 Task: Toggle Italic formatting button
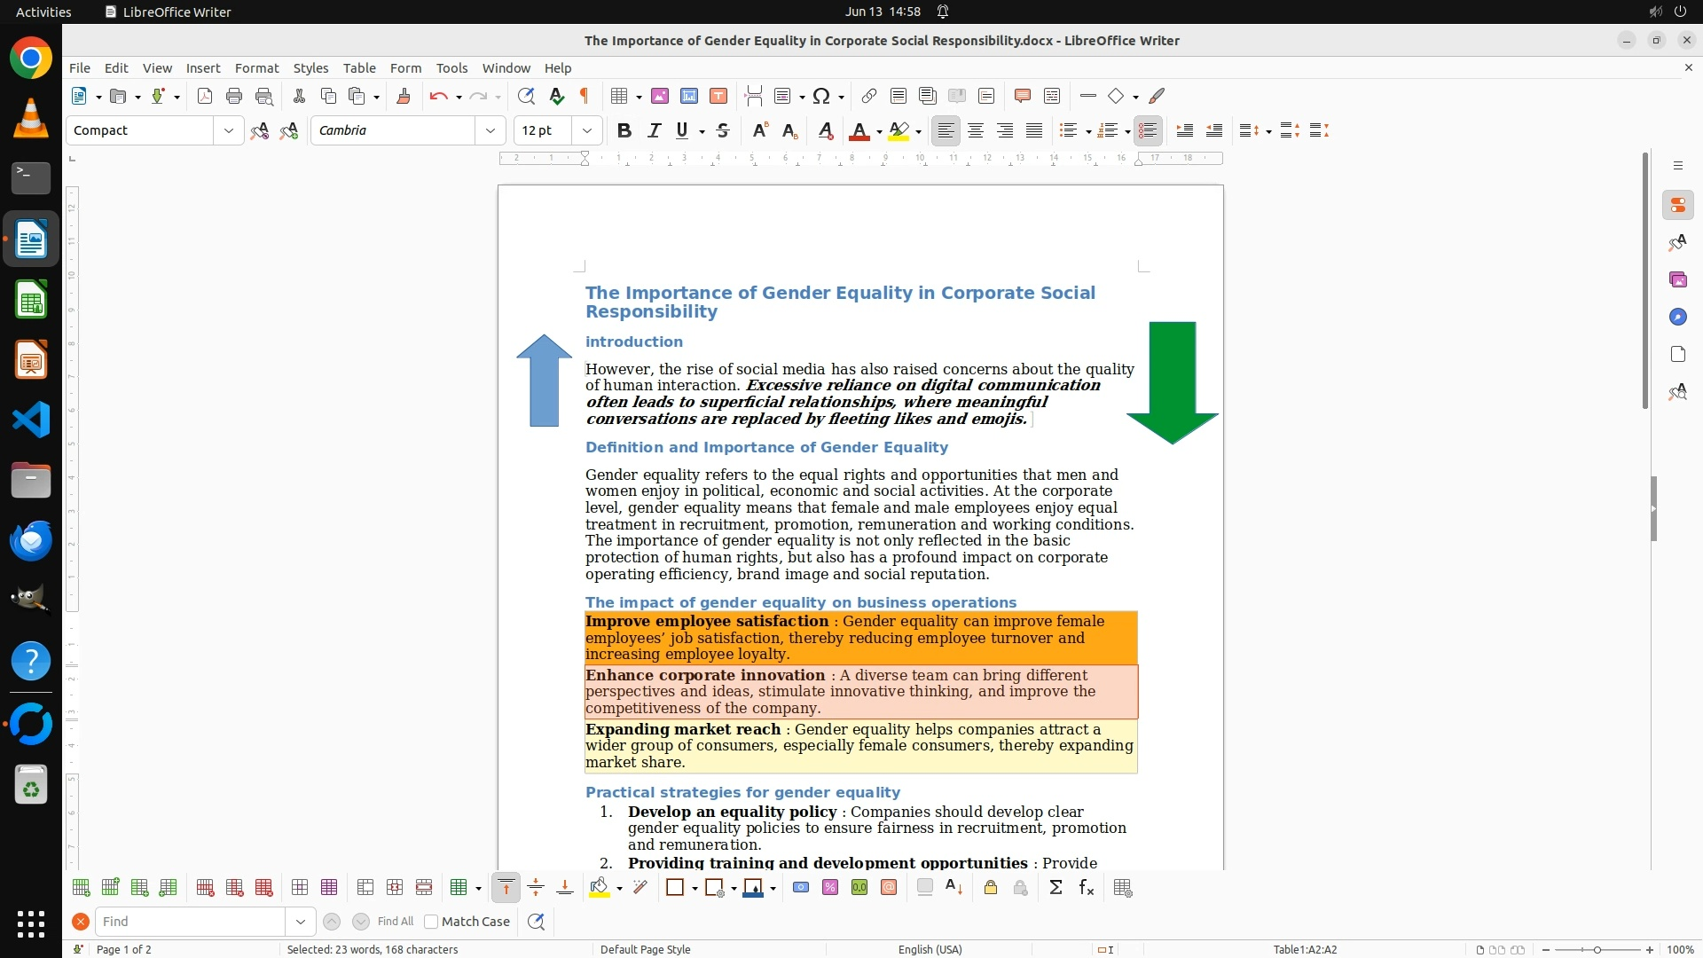point(654,130)
